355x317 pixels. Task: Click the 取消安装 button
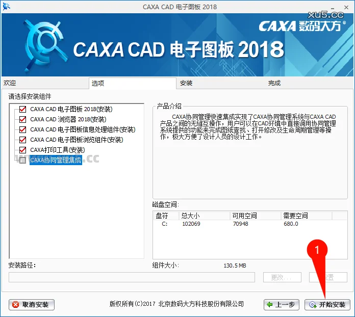tap(32, 305)
